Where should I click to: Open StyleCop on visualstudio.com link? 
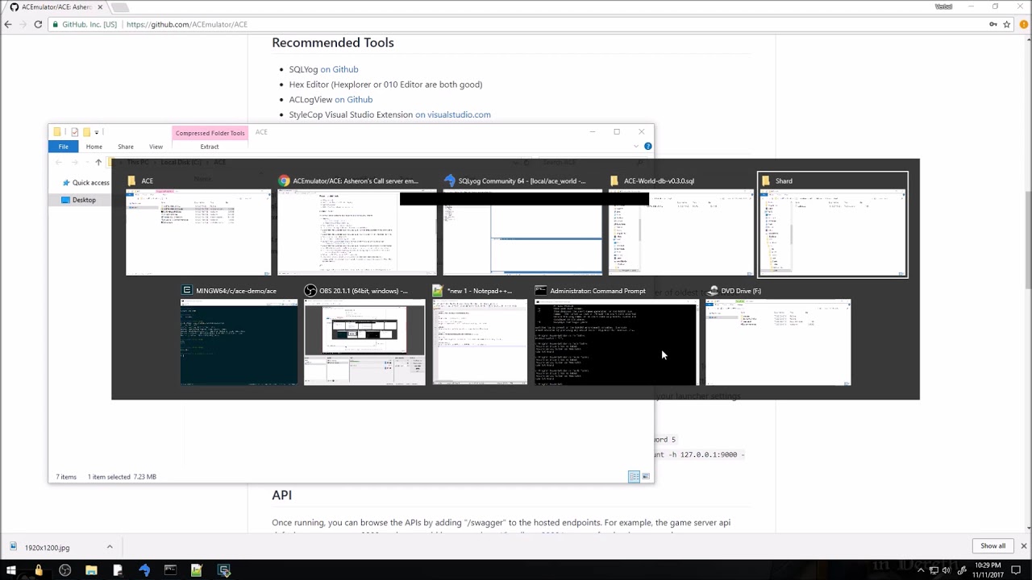click(452, 114)
